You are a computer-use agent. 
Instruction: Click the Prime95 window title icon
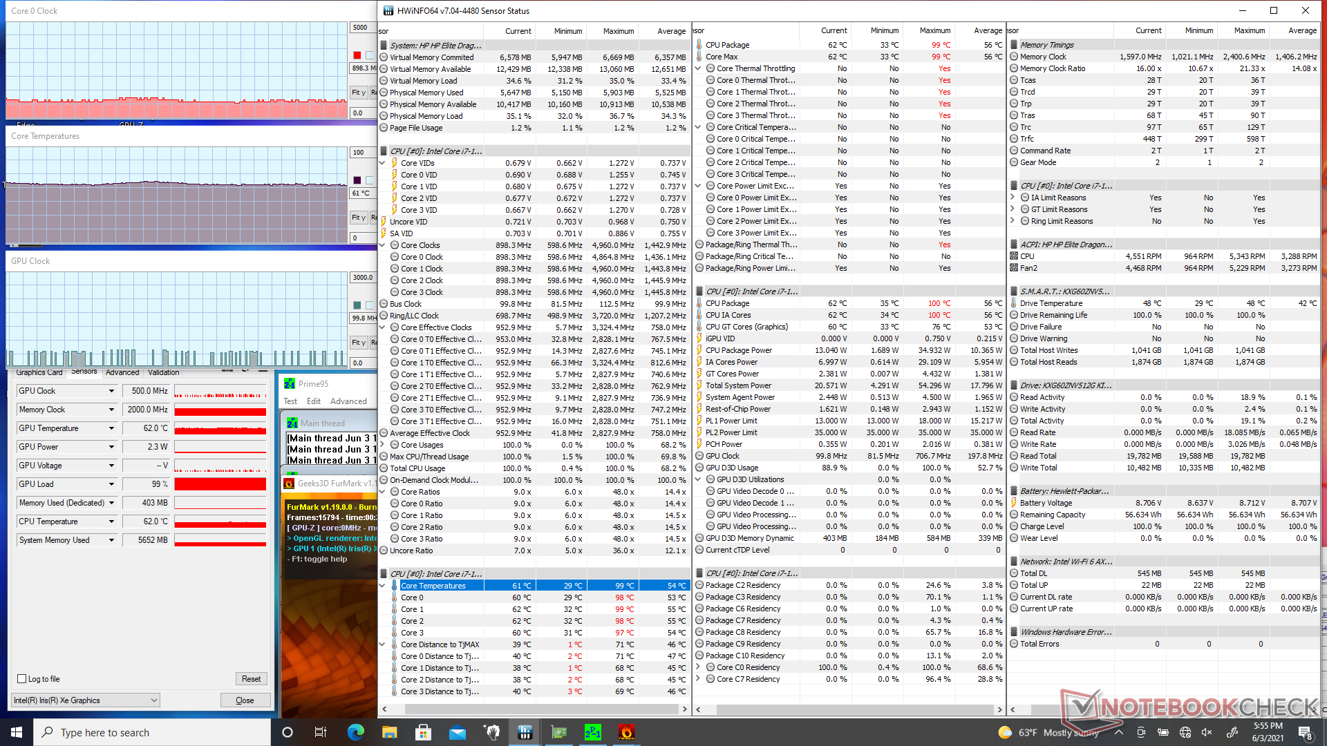pyautogui.click(x=290, y=384)
